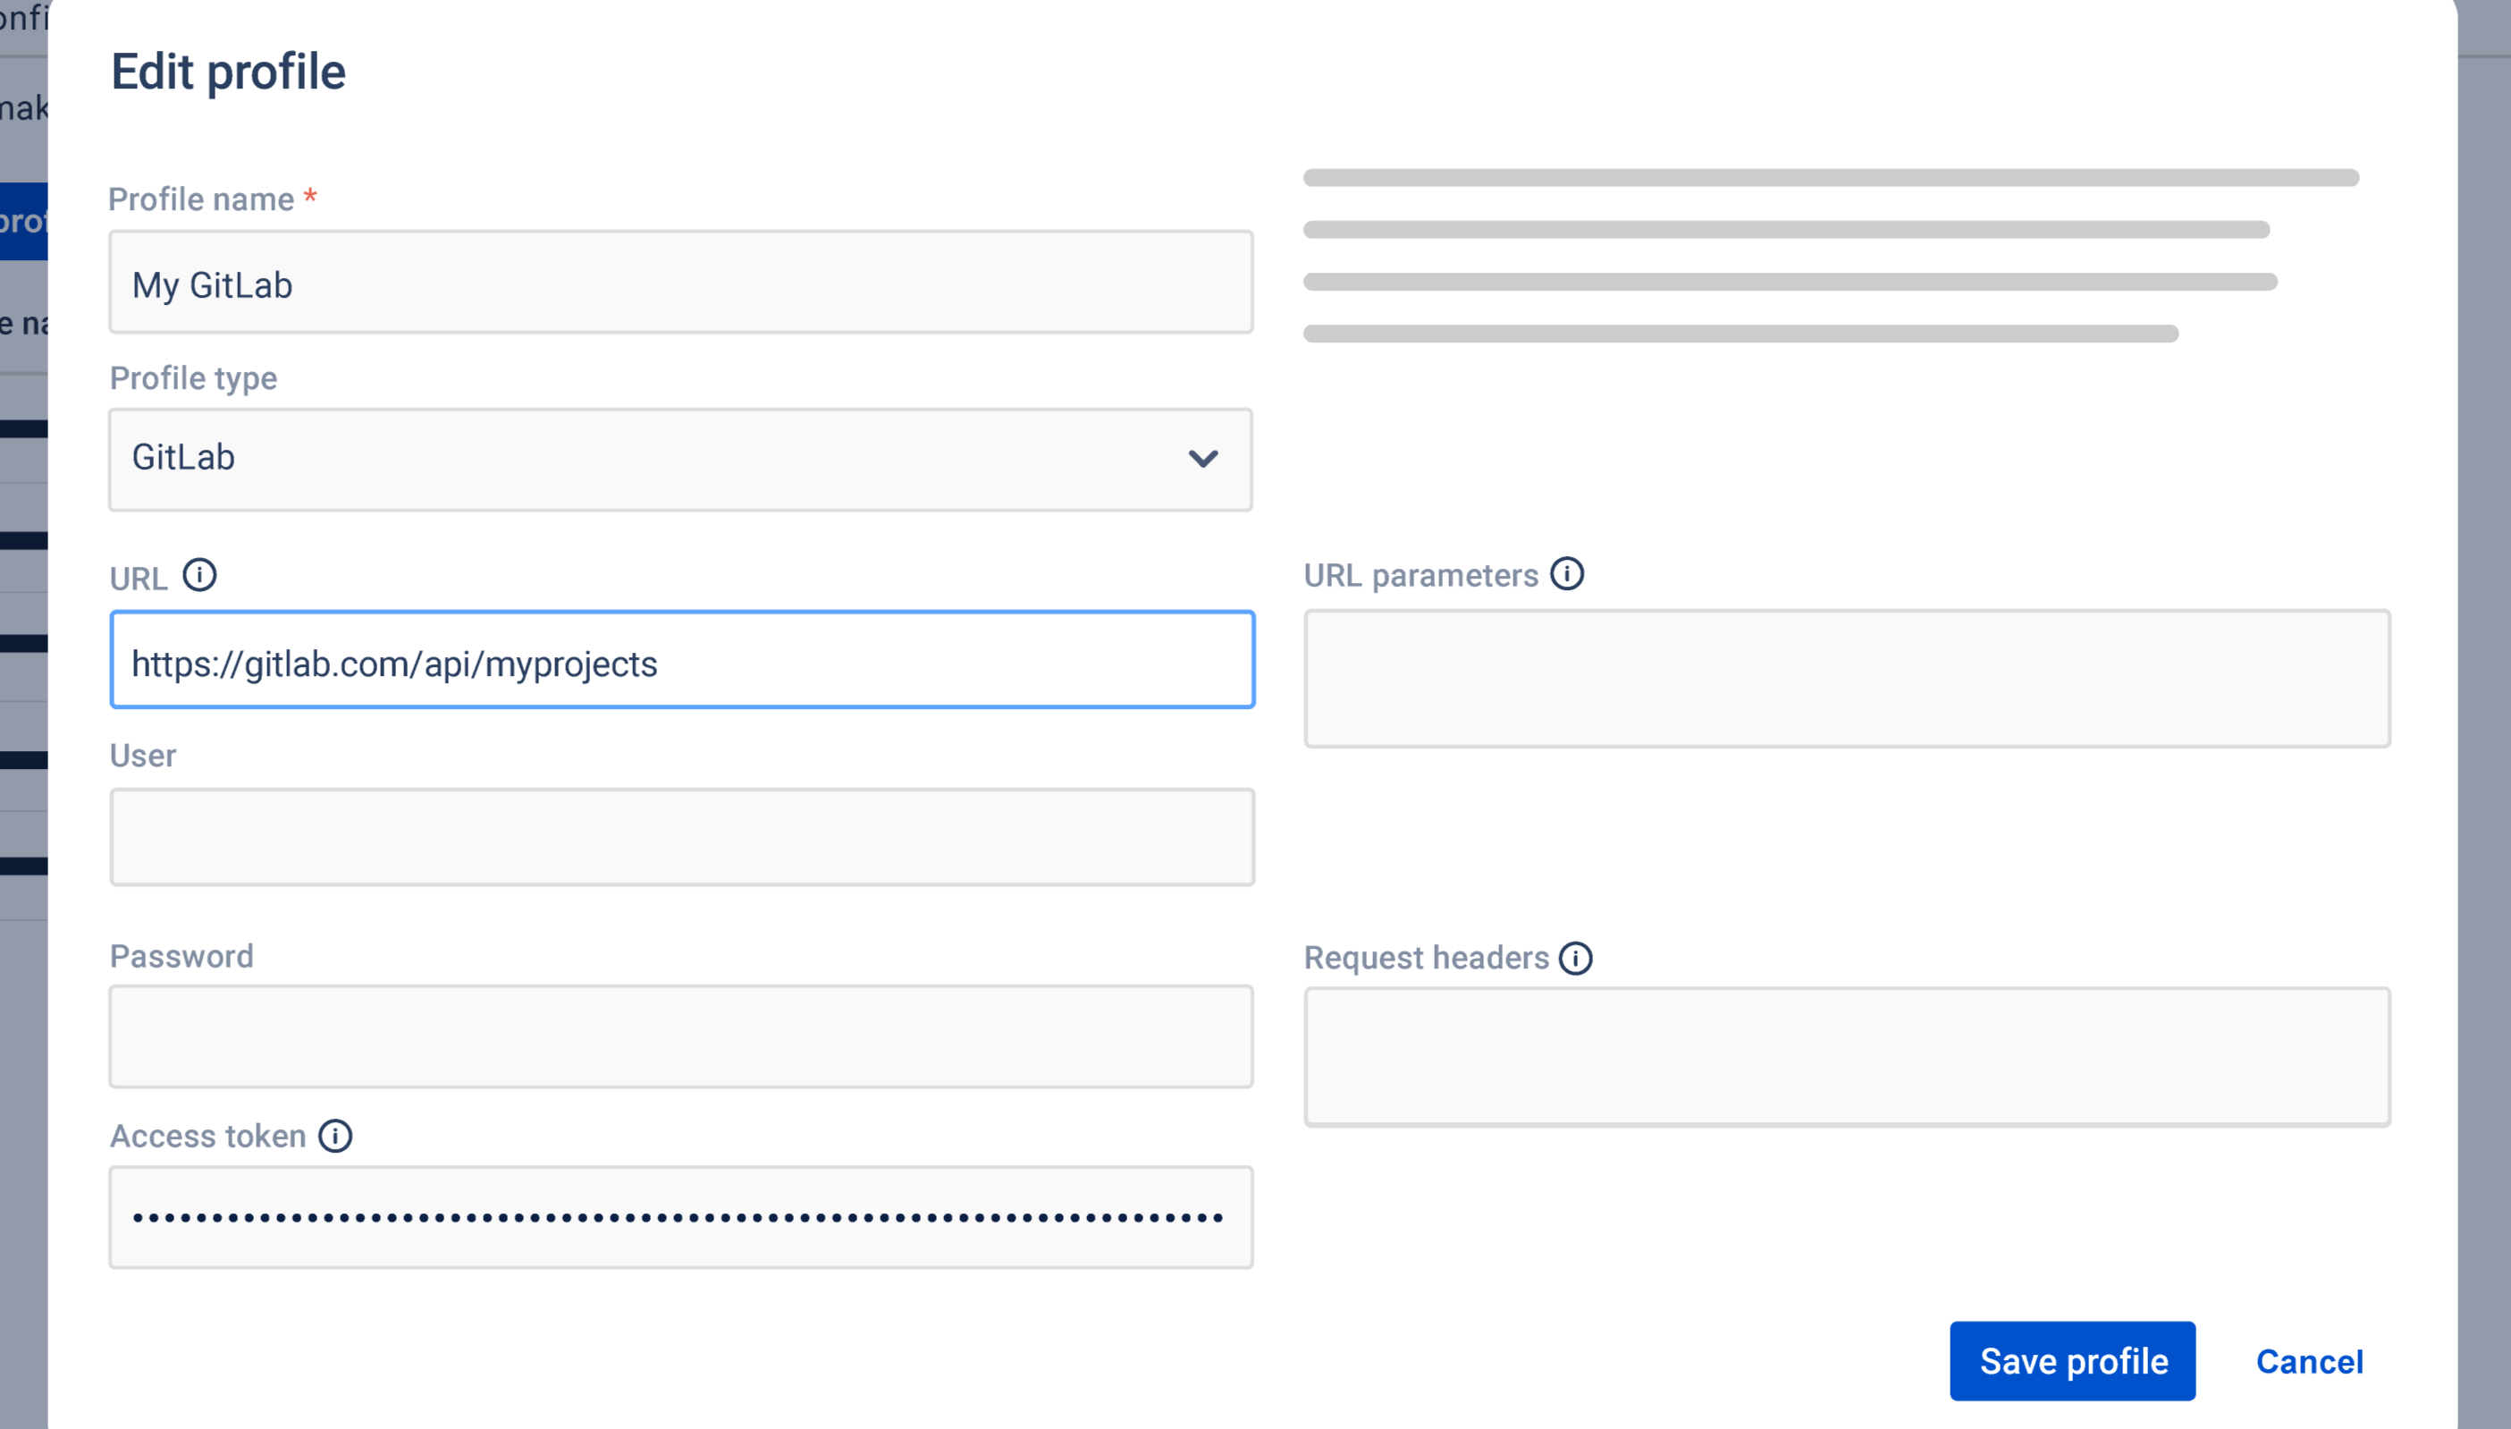The height and width of the screenshot is (1429, 2511).
Task: Click into the gitlab.com URL input field
Action: (x=682, y=661)
